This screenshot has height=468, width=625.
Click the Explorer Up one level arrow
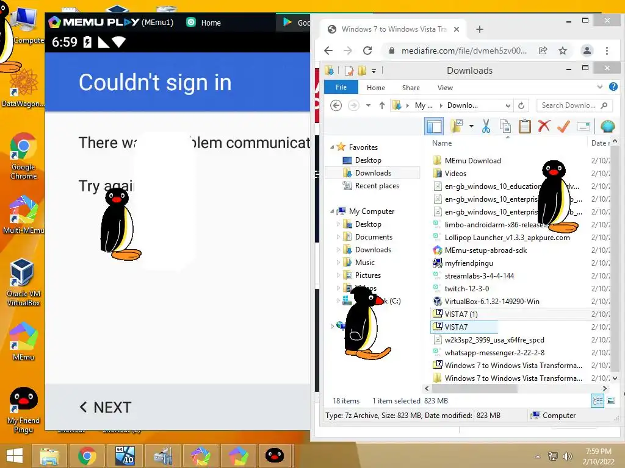tap(382, 105)
